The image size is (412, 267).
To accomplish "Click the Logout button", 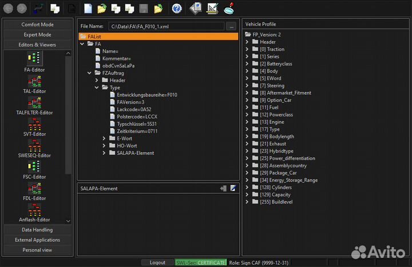I will click(157, 262).
